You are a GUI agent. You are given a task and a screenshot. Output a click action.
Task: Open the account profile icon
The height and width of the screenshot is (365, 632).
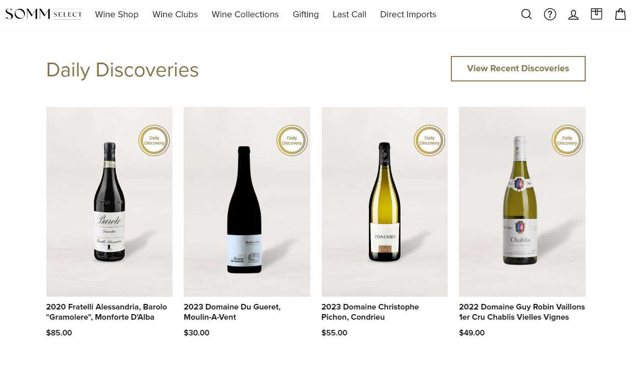[x=573, y=15]
